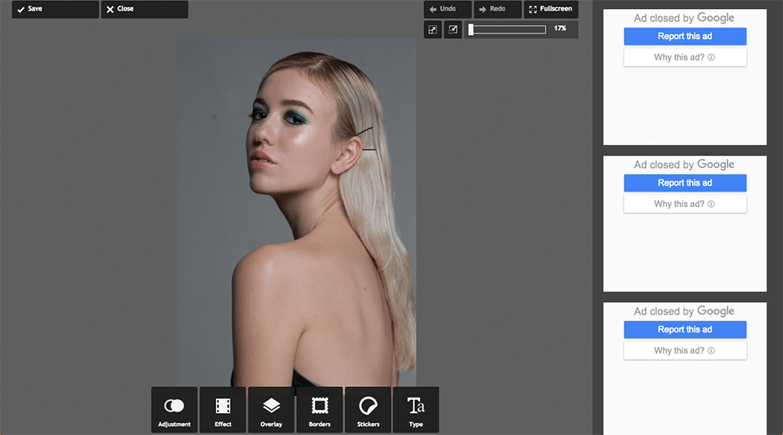Open the Borders tool

[319, 410]
